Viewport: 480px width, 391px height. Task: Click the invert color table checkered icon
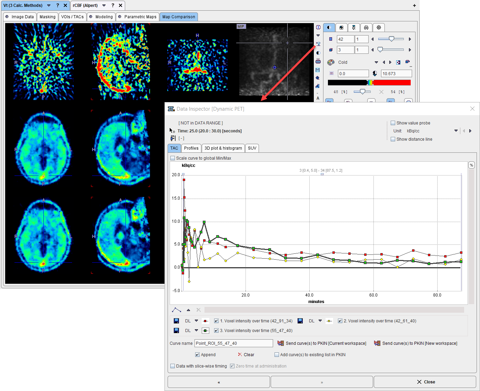pyautogui.click(x=398, y=62)
